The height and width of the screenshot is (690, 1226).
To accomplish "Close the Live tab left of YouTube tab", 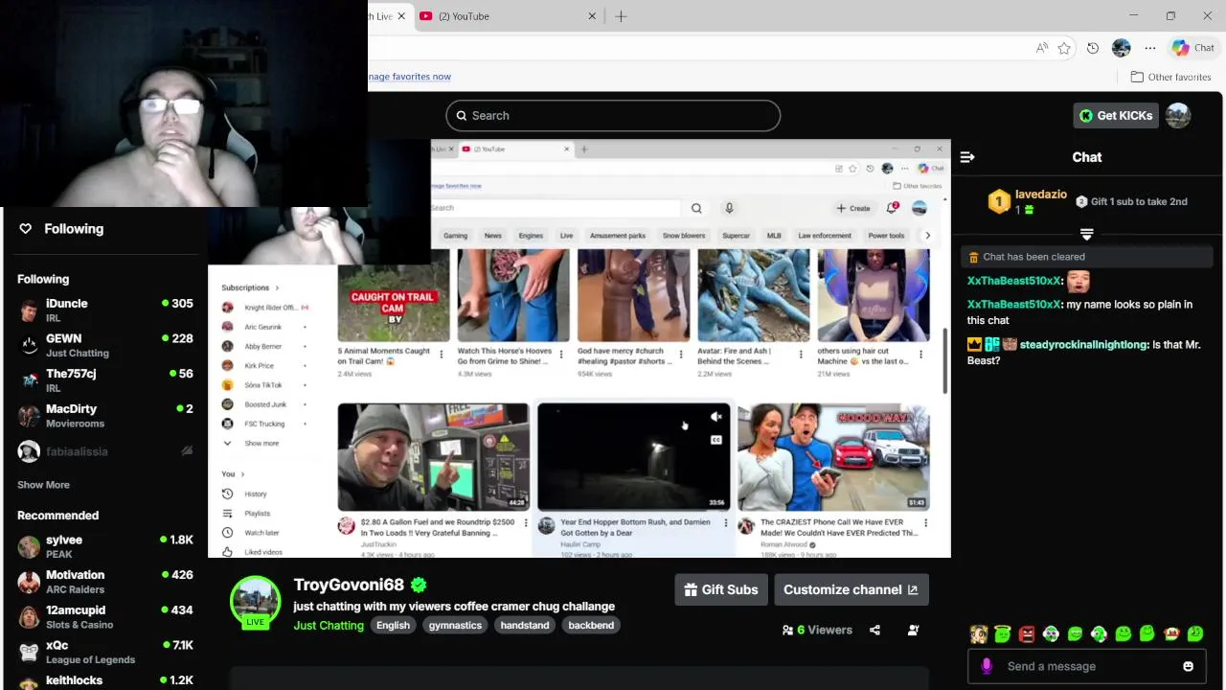I will point(402,16).
